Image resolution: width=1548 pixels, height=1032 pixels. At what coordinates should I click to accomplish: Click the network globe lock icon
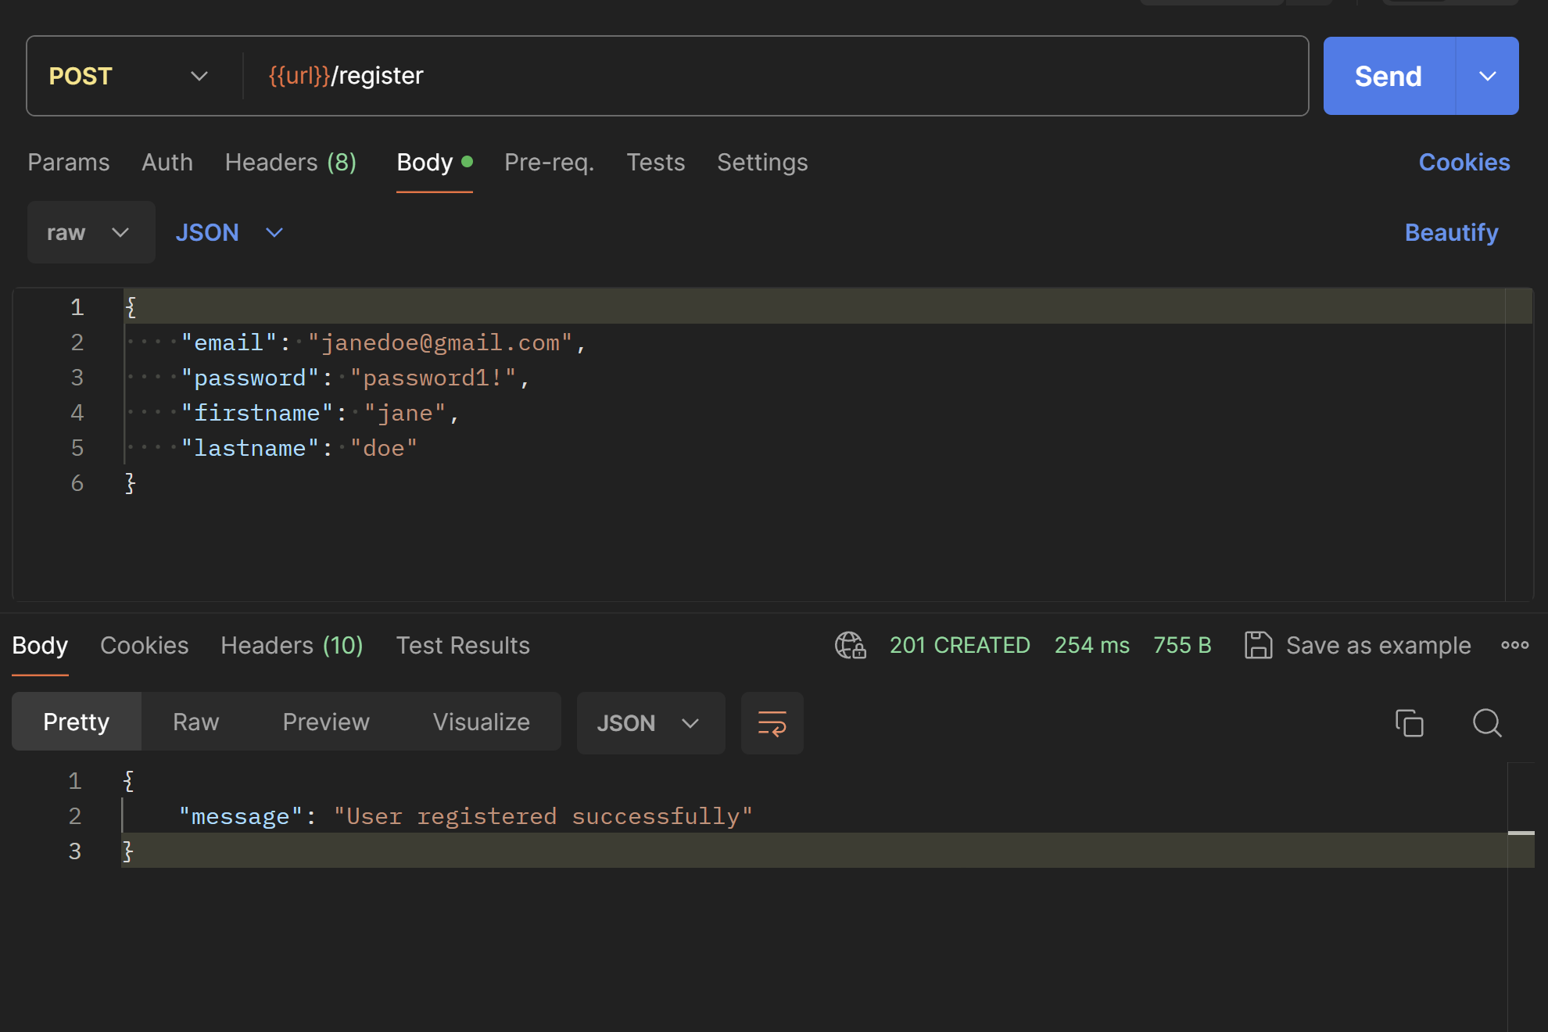(850, 646)
